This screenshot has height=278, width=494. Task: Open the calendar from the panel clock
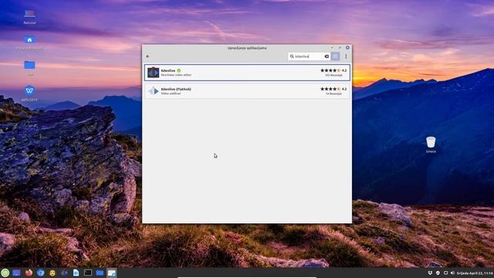click(x=475, y=273)
